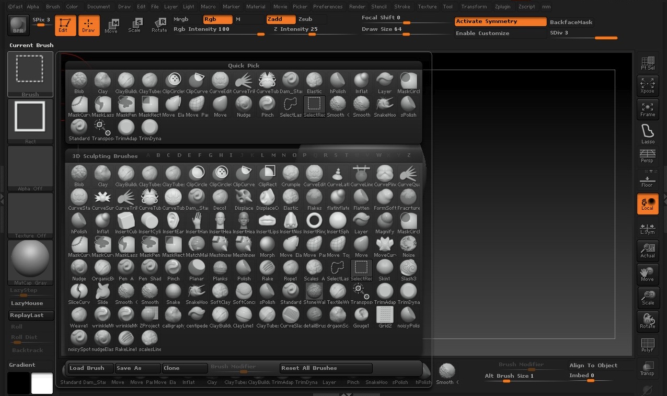667x396 pixels.
Task: Click the Clone brush button
Action: [x=185, y=368]
